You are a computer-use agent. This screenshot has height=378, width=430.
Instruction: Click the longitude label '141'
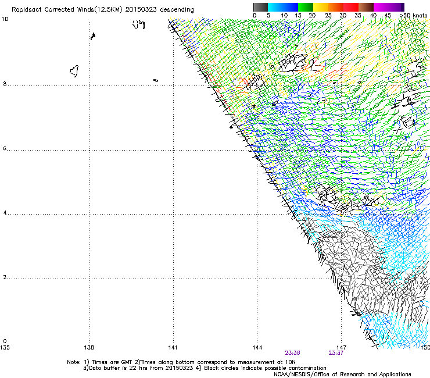(173, 348)
